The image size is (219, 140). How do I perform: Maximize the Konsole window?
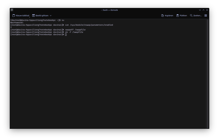coord(203,10)
